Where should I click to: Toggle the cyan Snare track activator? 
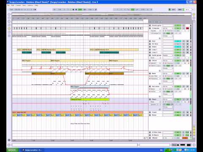[178, 47]
